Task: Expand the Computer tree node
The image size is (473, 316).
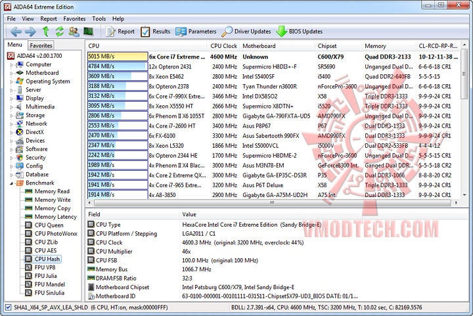Action: [11, 64]
